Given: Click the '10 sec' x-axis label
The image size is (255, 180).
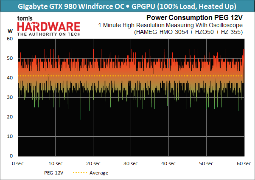Looking at the screenshot, I should pos(56,163).
